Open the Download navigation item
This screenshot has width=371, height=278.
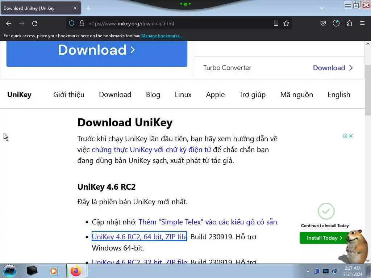click(x=115, y=94)
